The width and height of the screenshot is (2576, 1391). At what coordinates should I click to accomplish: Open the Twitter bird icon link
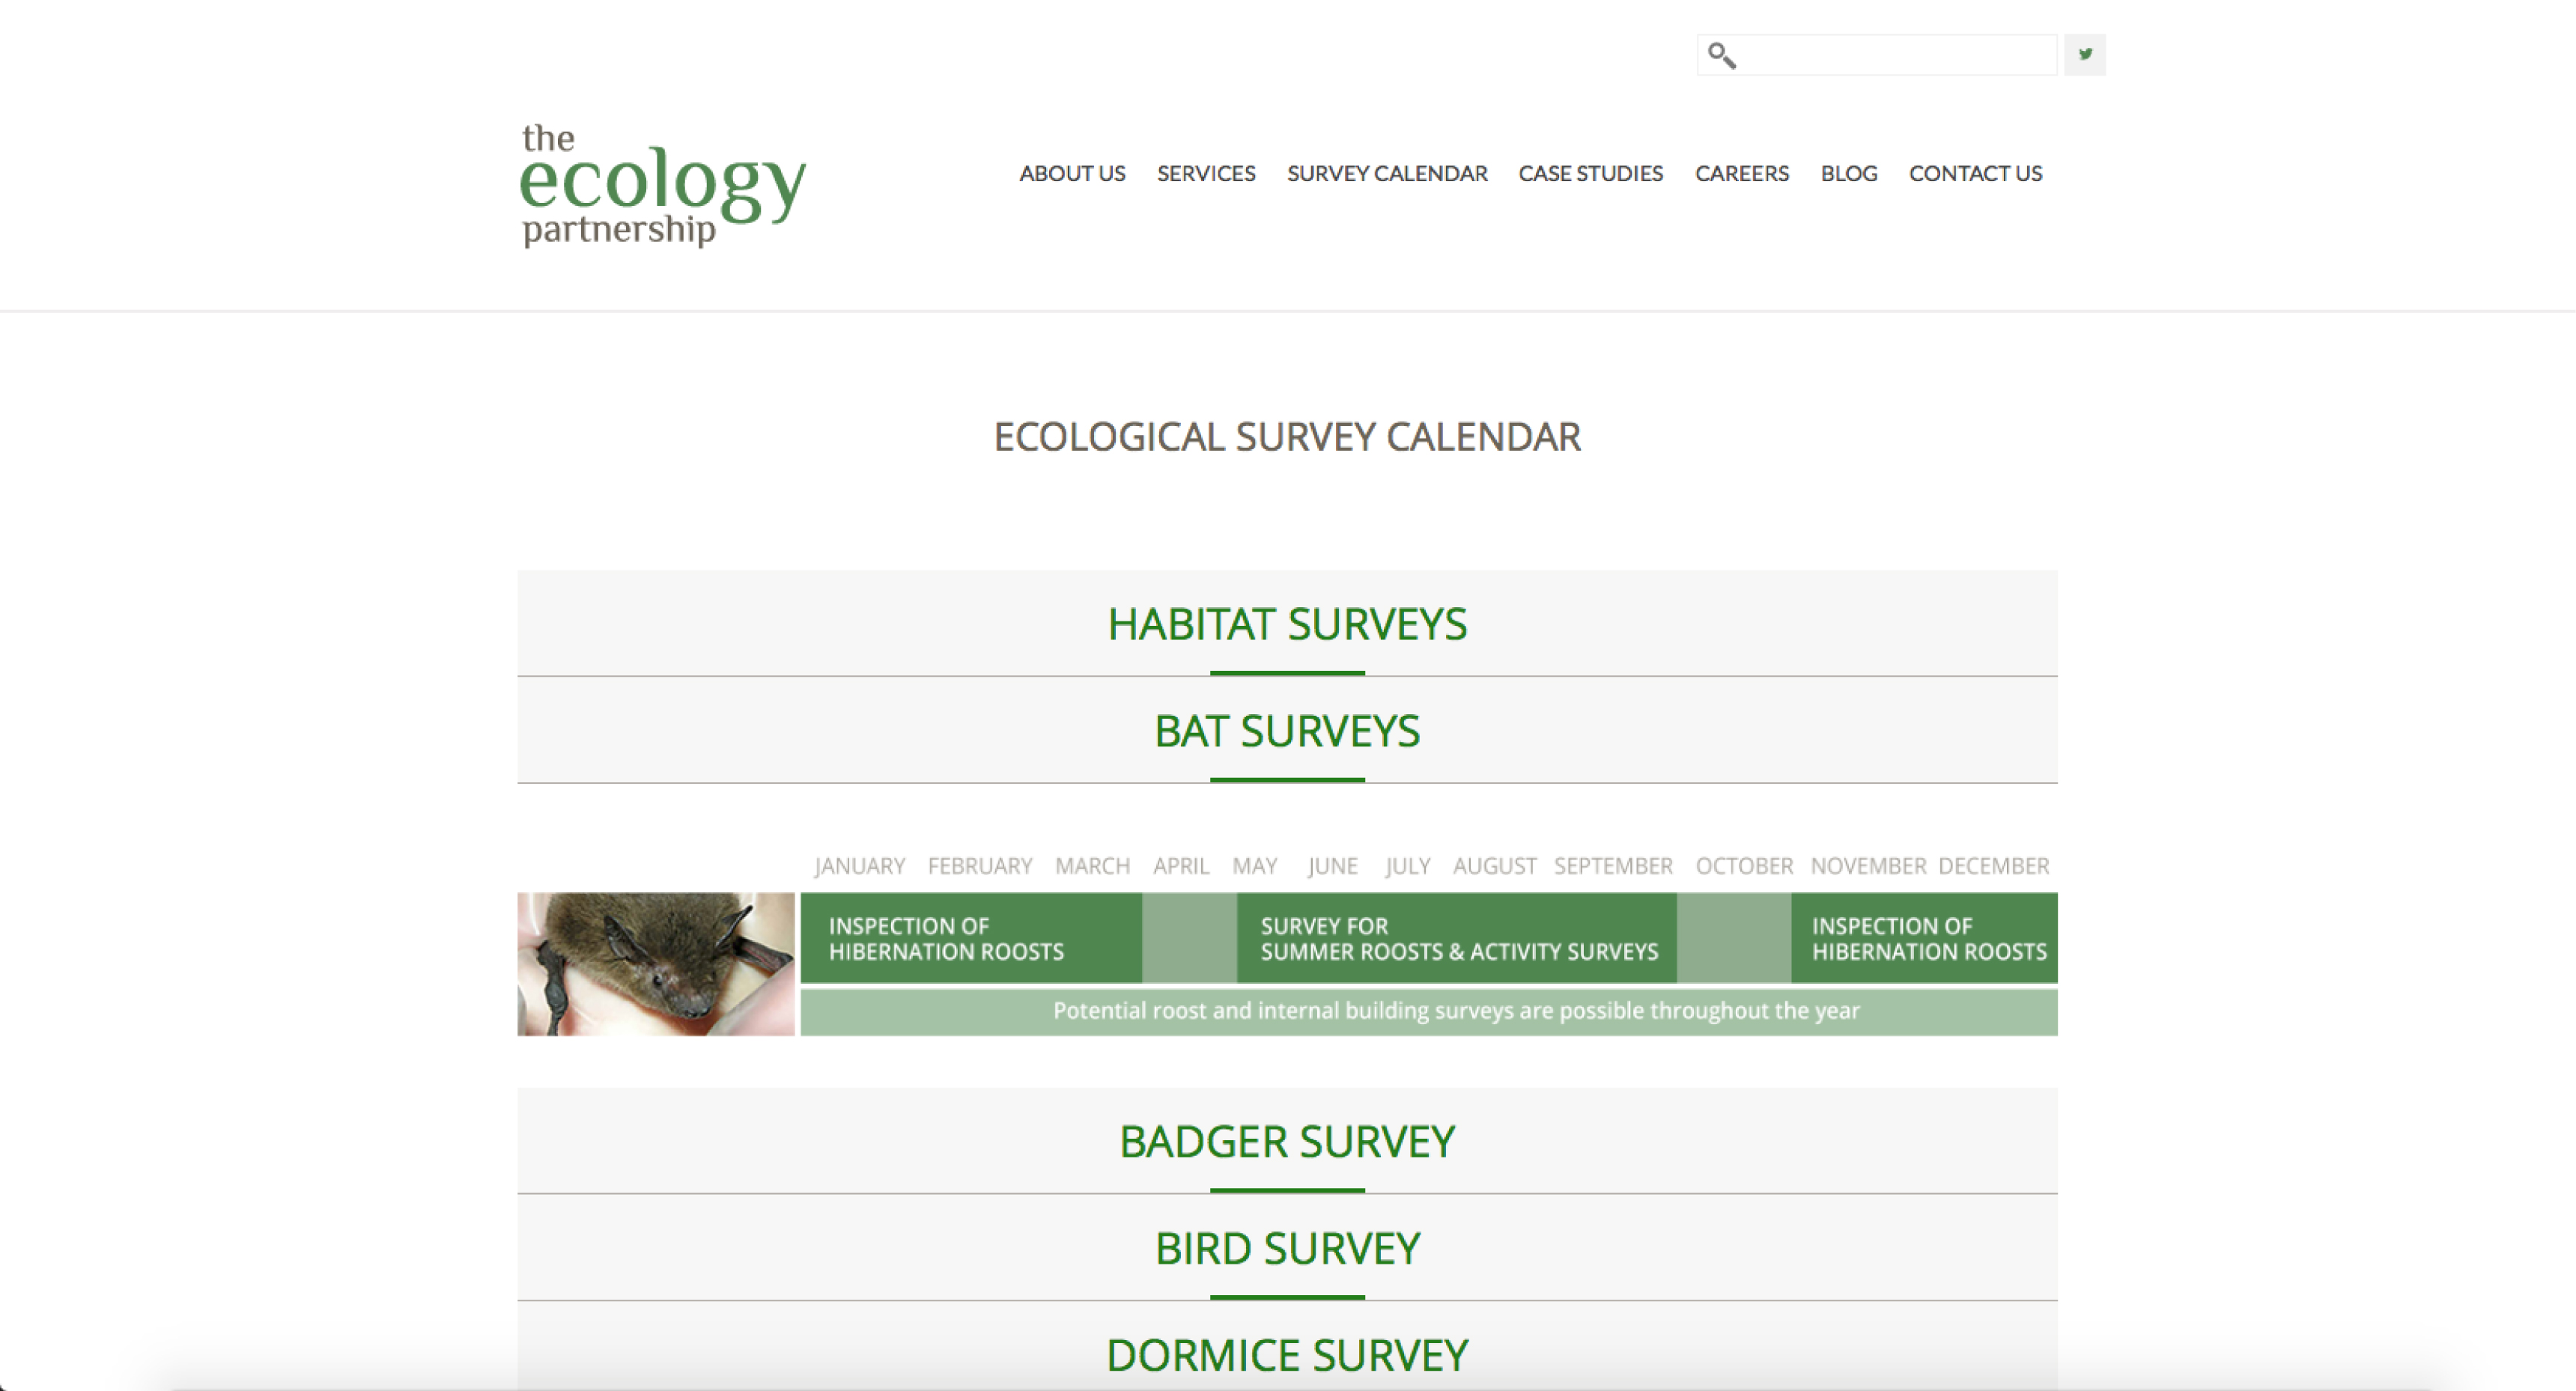2085,54
